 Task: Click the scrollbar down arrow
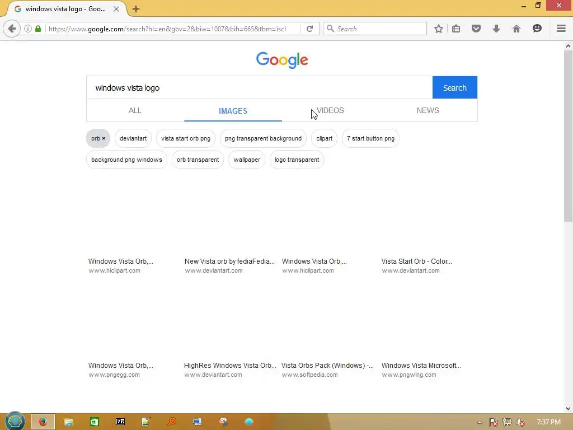(568, 408)
